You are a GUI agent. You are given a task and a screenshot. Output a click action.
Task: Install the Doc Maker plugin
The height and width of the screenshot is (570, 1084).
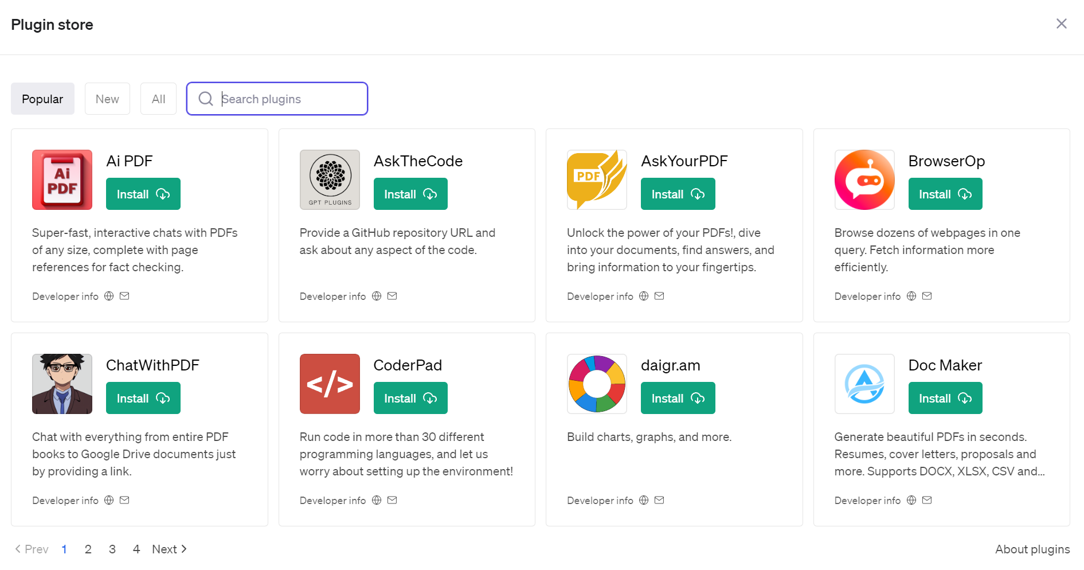[945, 398]
